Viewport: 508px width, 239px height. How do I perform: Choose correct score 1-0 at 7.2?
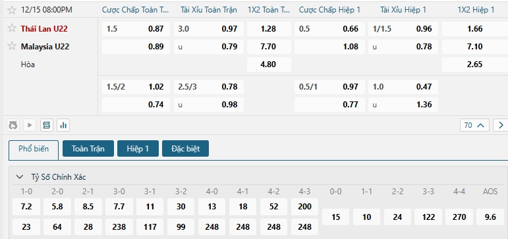tap(26, 207)
